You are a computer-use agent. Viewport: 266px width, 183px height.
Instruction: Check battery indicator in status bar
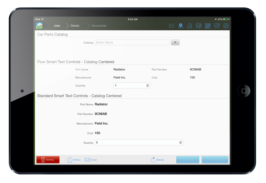coord(225,19)
